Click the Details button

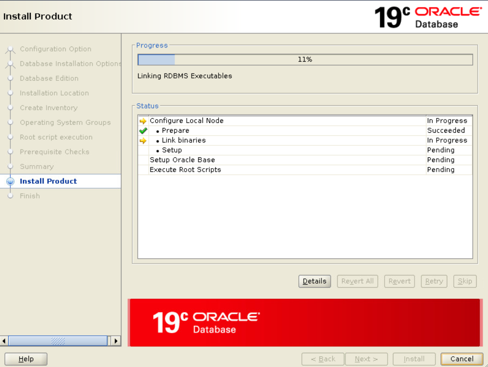tap(315, 281)
